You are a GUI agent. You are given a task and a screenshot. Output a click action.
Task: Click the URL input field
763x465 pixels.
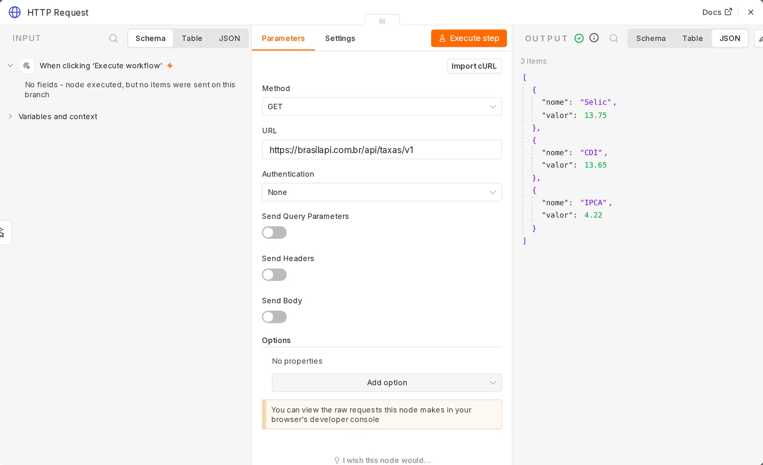coord(381,150)
